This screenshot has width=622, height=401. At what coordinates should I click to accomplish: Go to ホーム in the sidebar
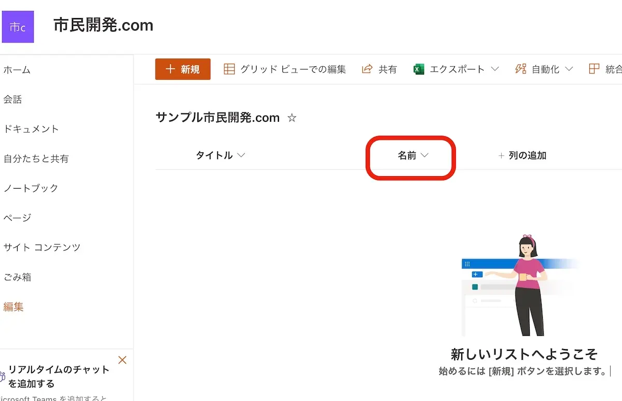tap(17, 70)
